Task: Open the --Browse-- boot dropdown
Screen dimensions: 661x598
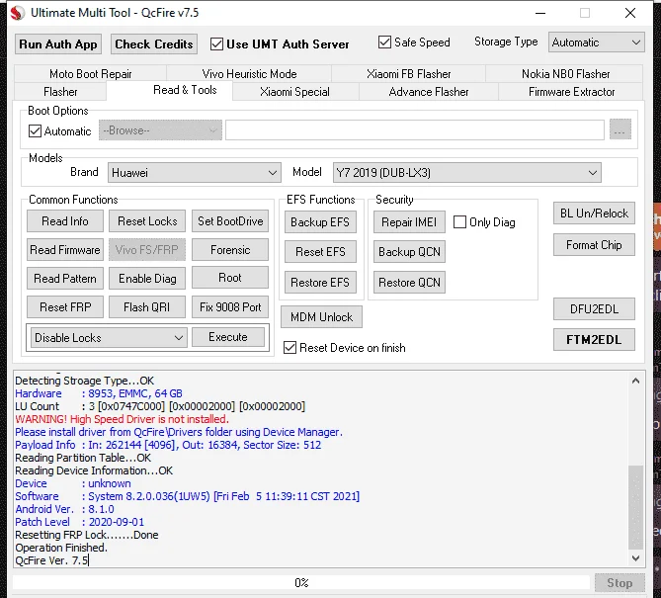Action: pos(160,130)
